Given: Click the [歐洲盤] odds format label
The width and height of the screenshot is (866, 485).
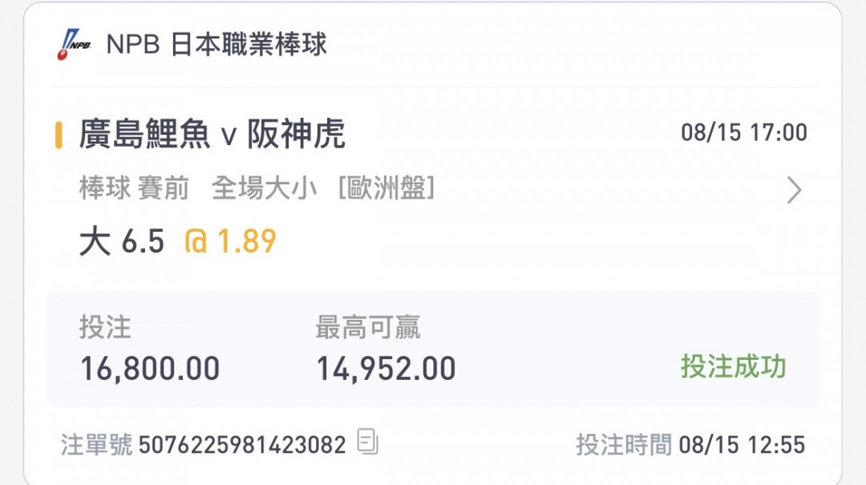Looking at the screenshot, I should coord(386,188).
